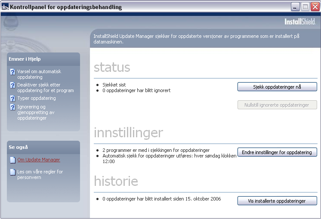Click help icon beside Deaktiver sjekk etter oppdatering
This screenshot has height=219, width=321.
coord(12,85)
